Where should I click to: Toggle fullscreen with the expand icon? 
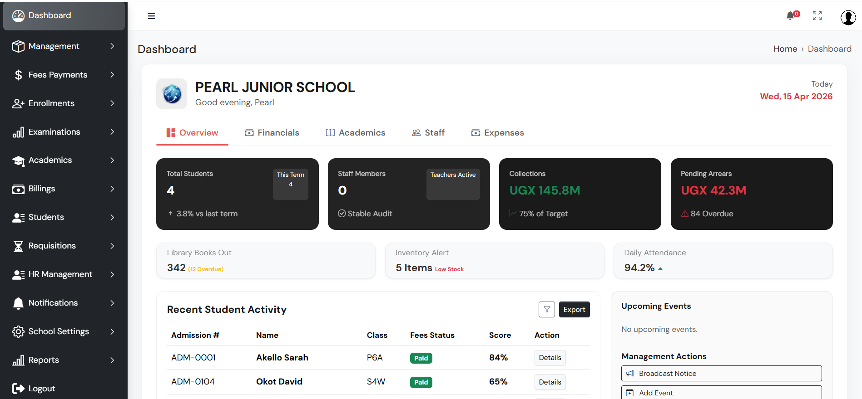[817, 16]
